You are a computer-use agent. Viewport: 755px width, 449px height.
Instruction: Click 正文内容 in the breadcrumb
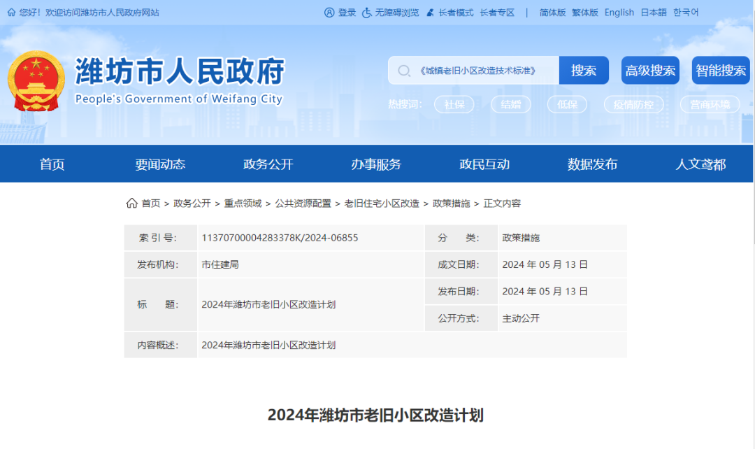click(502, 204)
